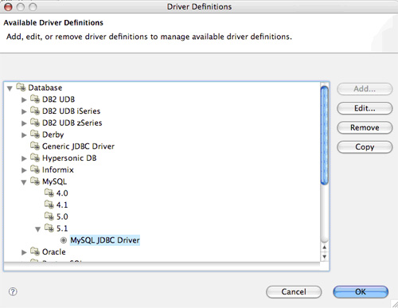Expand the Hypersonic DB node

coord(24,158)
